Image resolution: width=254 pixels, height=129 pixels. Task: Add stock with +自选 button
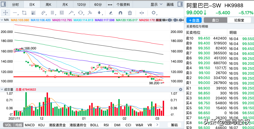click(x=194, y=20)
